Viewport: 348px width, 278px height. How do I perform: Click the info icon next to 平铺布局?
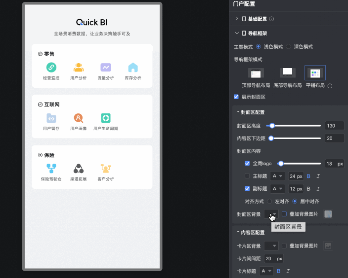pos(330,86)
